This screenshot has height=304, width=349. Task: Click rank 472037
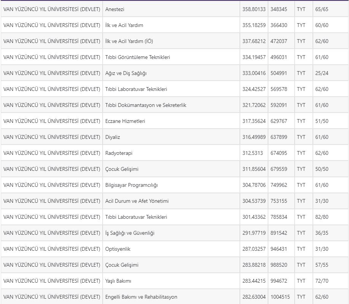[279, 41]
